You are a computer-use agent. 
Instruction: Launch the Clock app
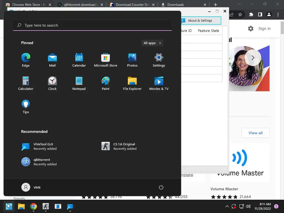click(x=52, y=83)
